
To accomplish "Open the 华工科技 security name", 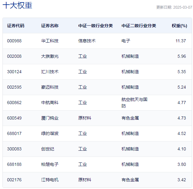I will [x=49, y=41].
